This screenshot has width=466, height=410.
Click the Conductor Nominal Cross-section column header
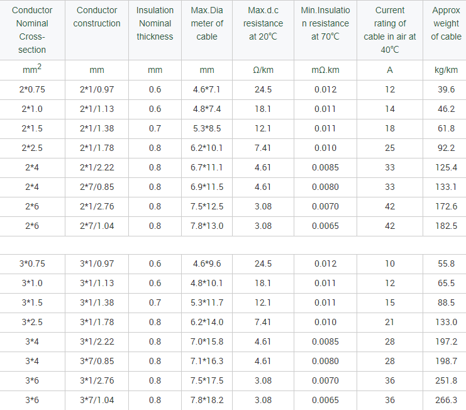(32, 30)
